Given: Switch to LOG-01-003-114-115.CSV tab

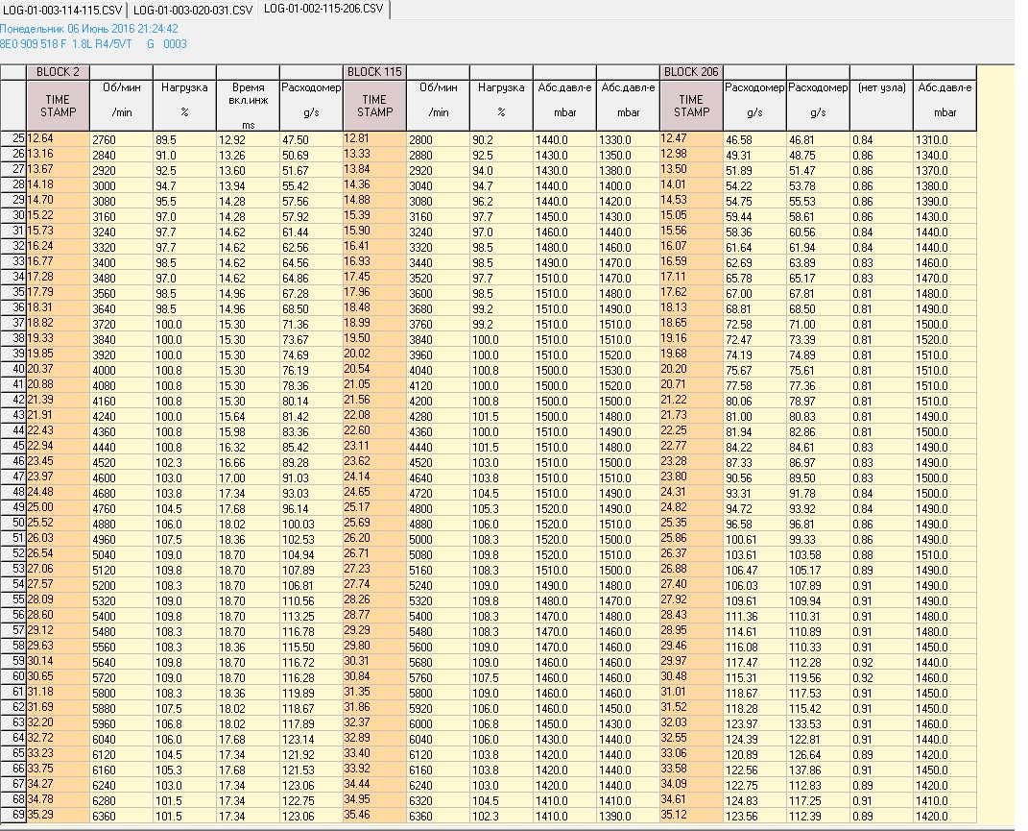Looking at the screenshot, I should point(62,10).
